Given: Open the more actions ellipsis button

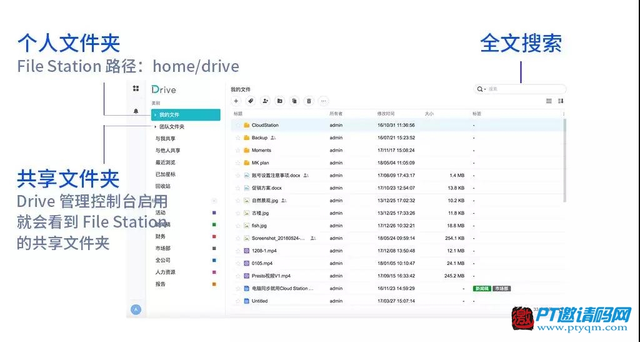Looking at the screenshot, I should tap(323, 101).
